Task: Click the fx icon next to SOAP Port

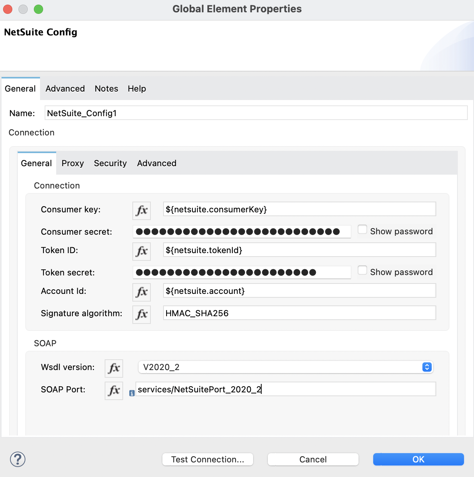Action: click(113, 390)
